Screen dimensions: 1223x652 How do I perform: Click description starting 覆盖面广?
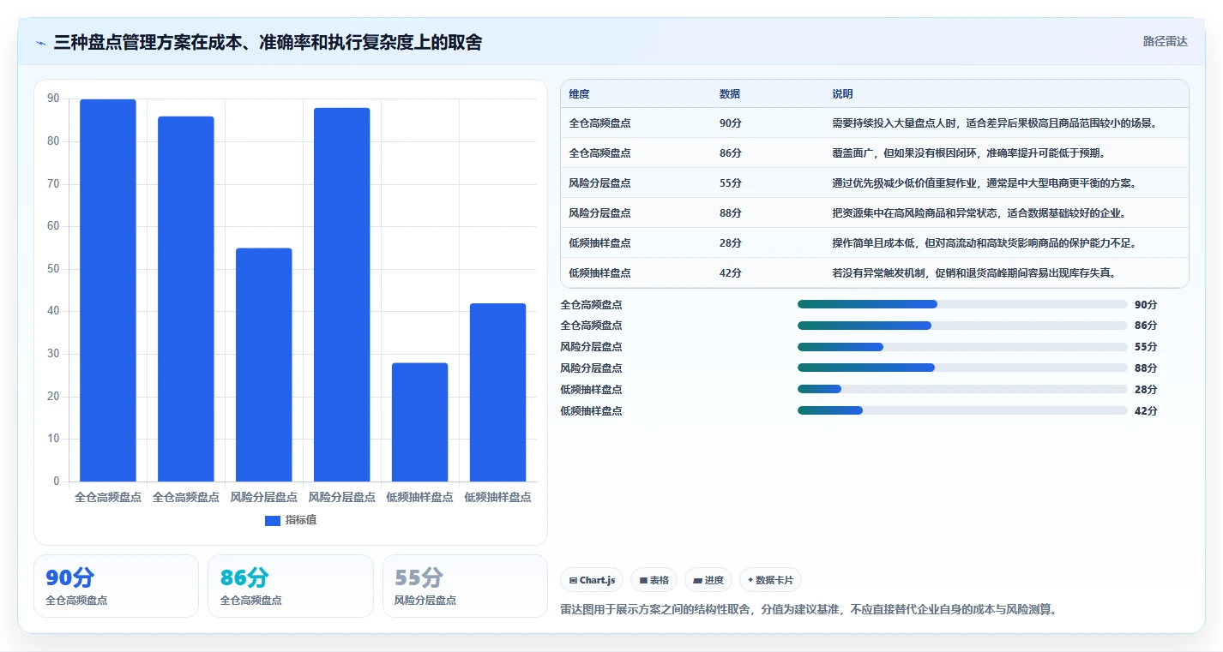(x=969, y=153)
